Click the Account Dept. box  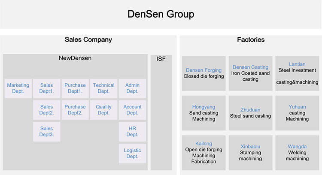[x=132, y=110]
